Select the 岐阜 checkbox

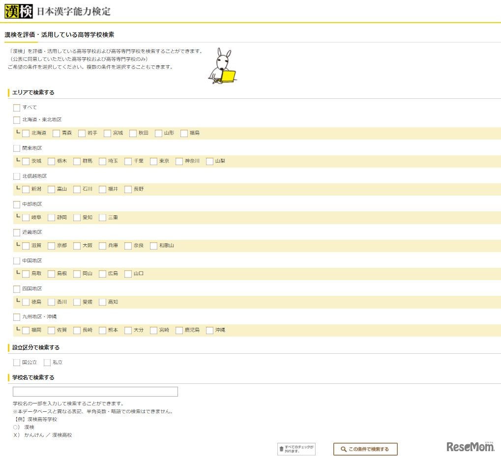tap(26, 218)
